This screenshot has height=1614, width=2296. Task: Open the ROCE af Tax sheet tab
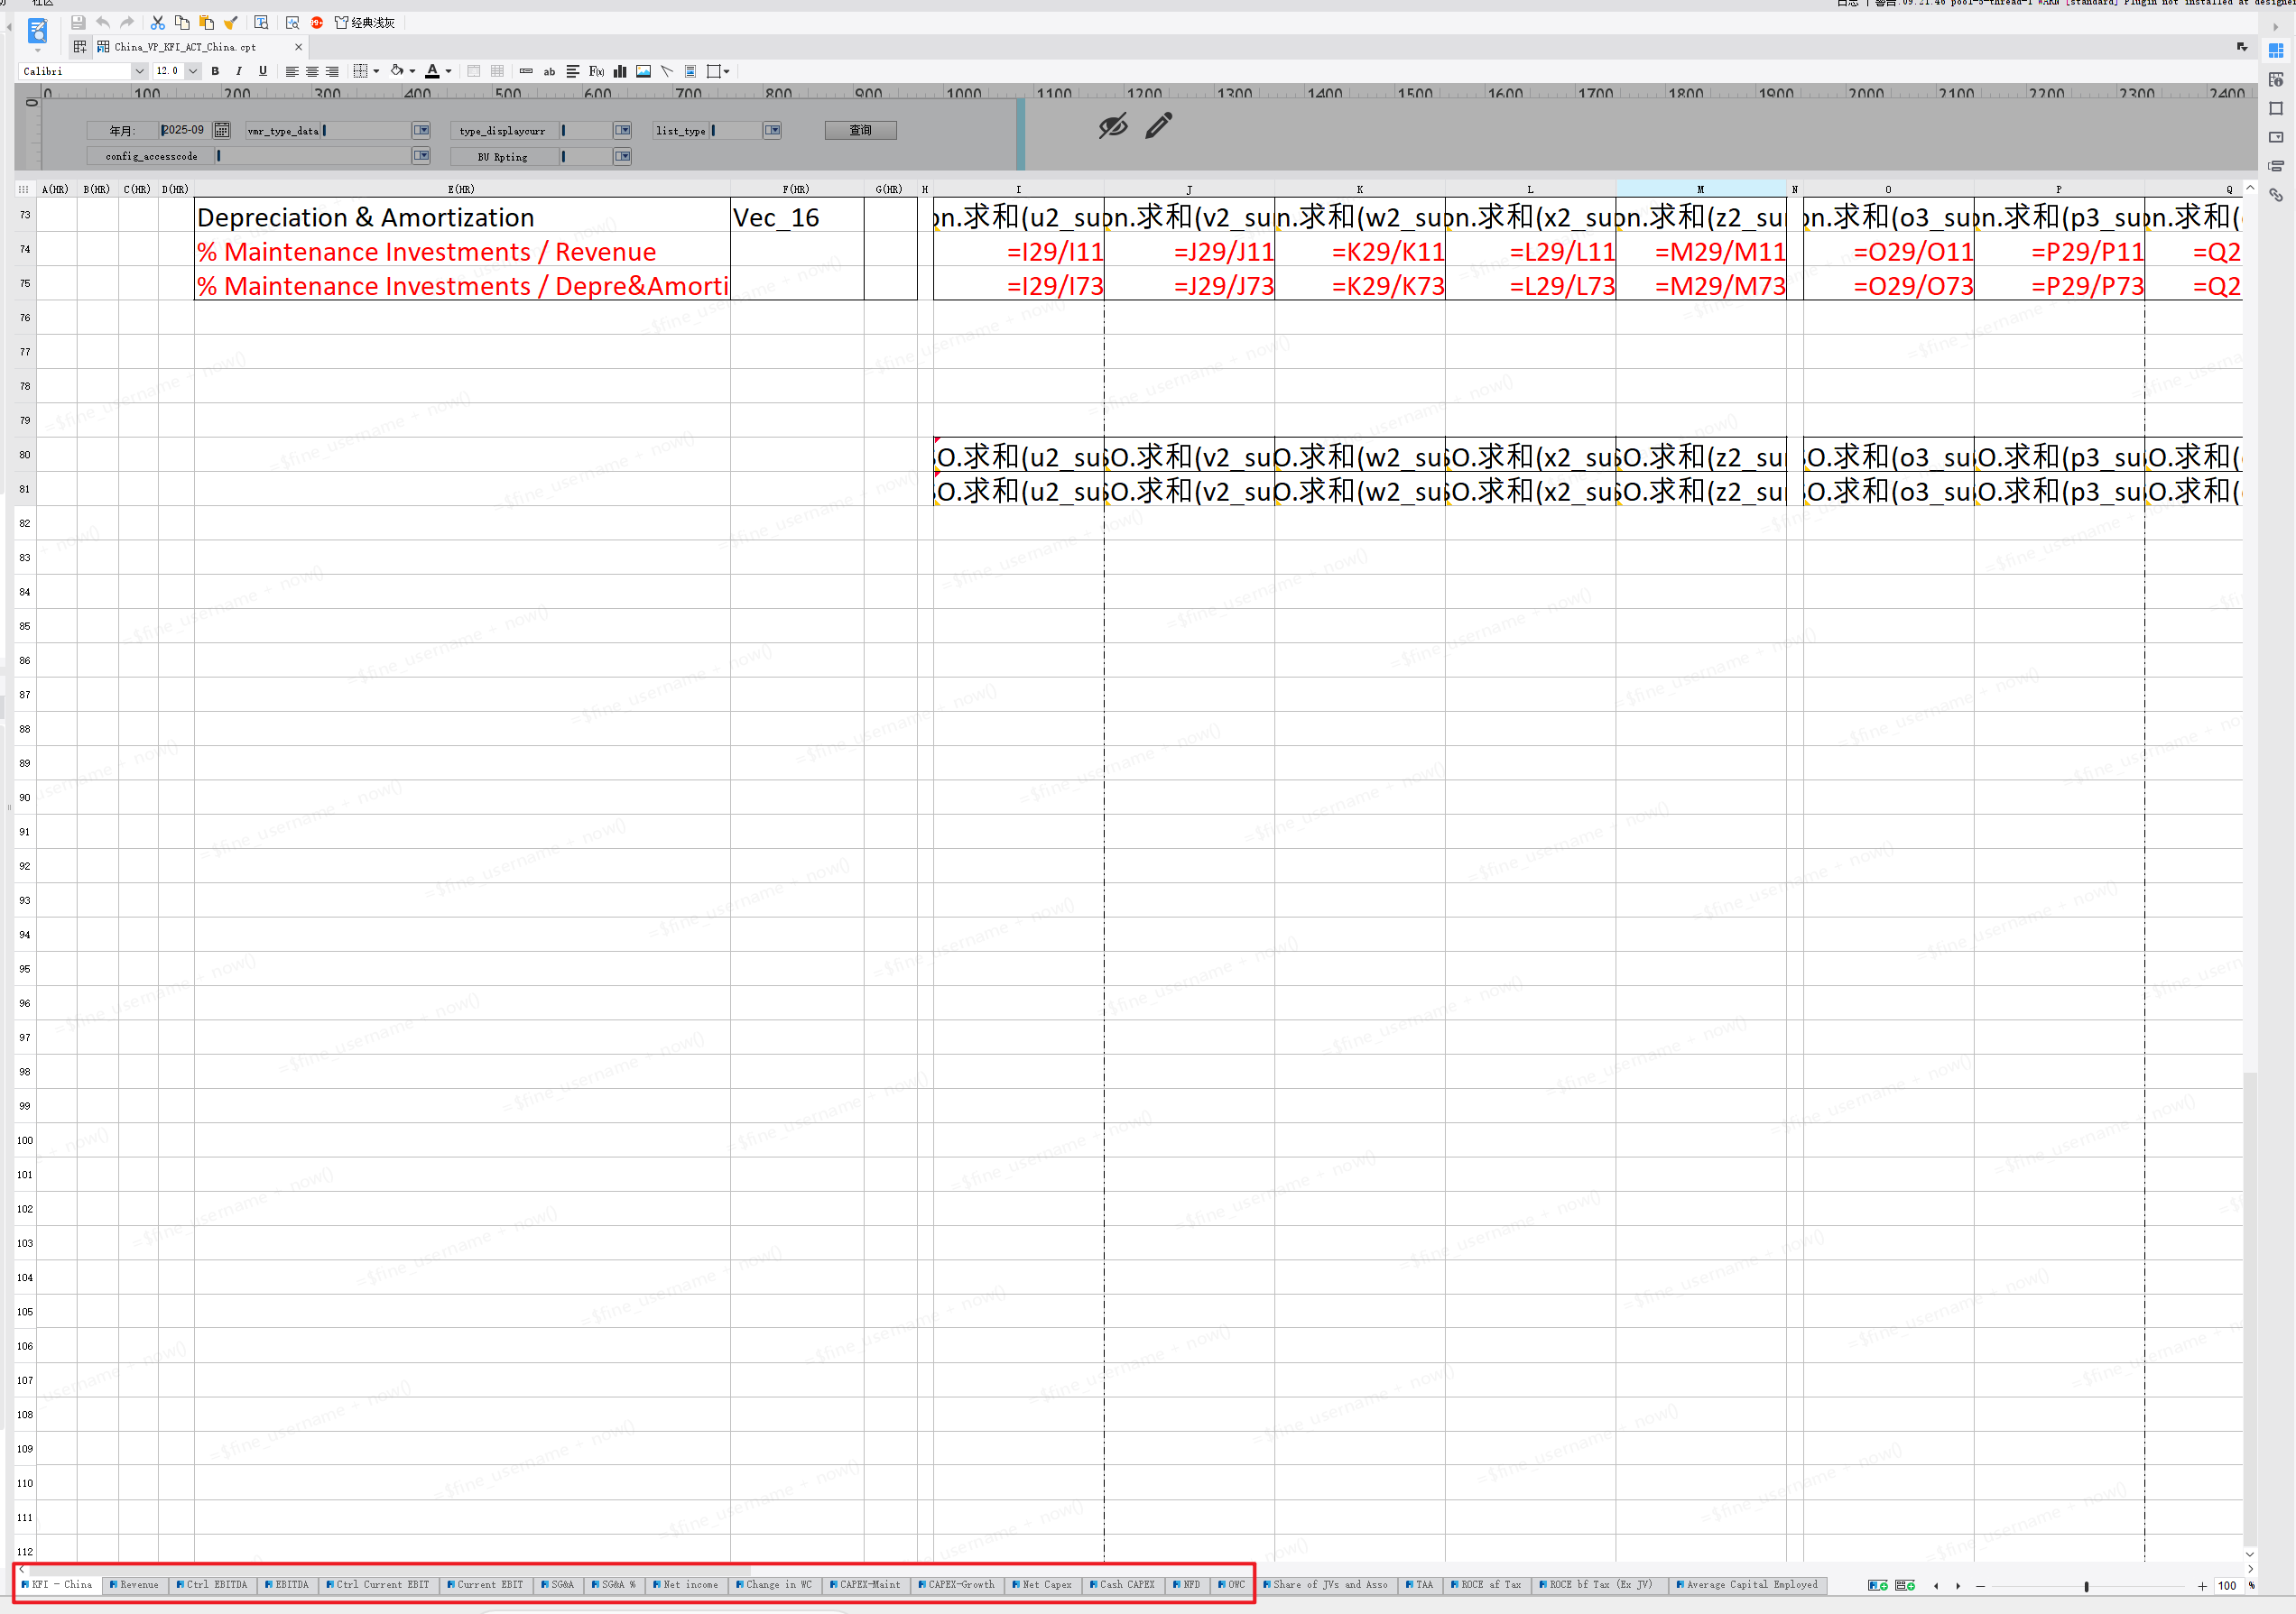pos(1487,1585)
